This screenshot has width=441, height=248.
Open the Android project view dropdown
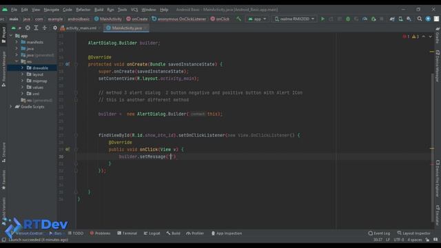[x=16, y=28]
